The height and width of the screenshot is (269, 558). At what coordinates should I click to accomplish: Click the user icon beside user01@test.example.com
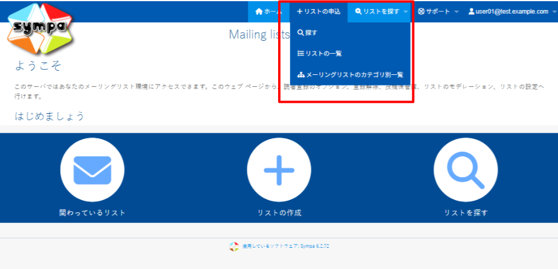472,12
